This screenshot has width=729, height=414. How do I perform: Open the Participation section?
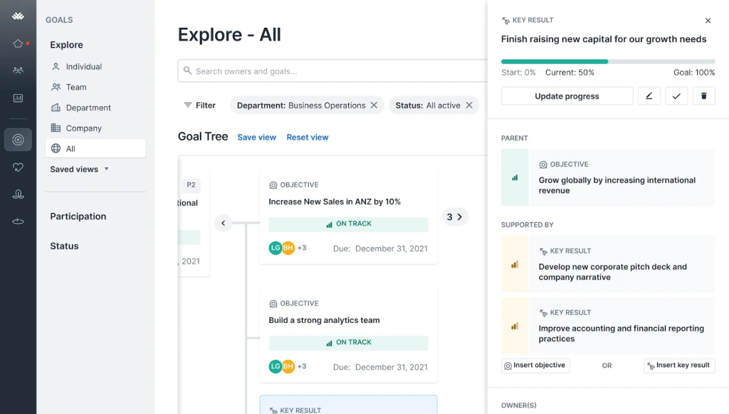point(78,216)
